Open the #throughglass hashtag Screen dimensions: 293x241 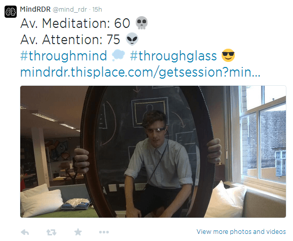(x=173, y=56)
